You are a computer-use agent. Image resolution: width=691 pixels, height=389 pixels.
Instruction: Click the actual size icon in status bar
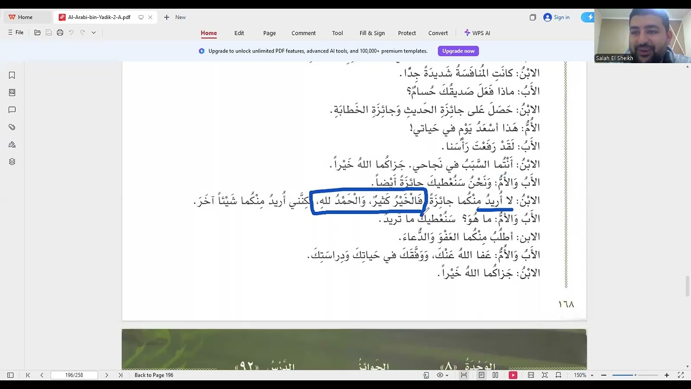[x=531, y=375]
